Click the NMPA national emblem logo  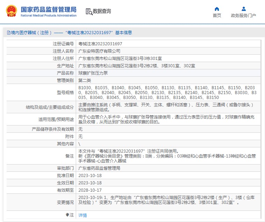pos(12,11)
